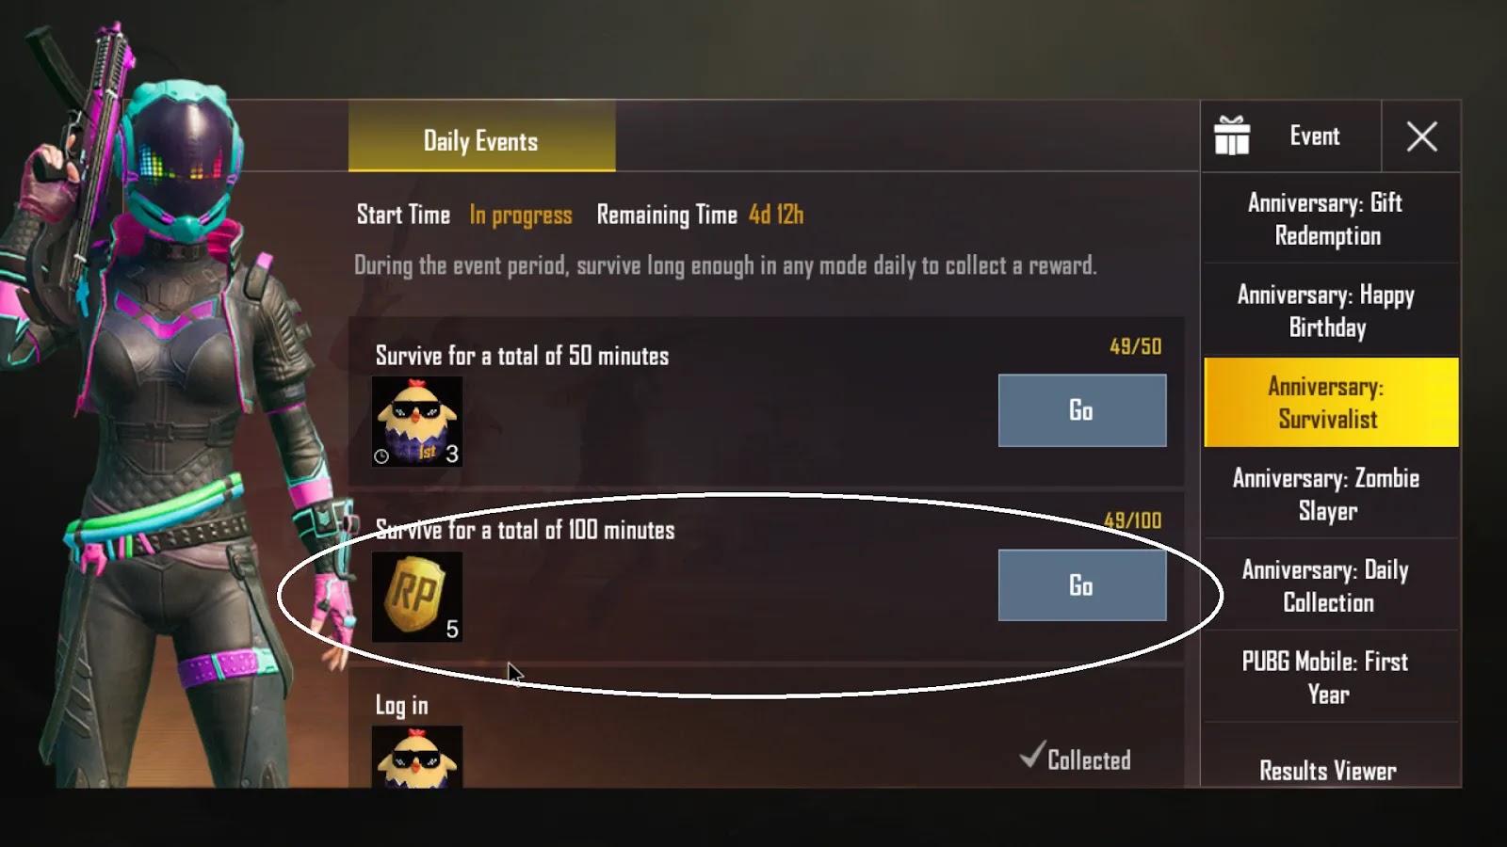Go to the 50 minutes survival mission

[x=1082, y=410]
